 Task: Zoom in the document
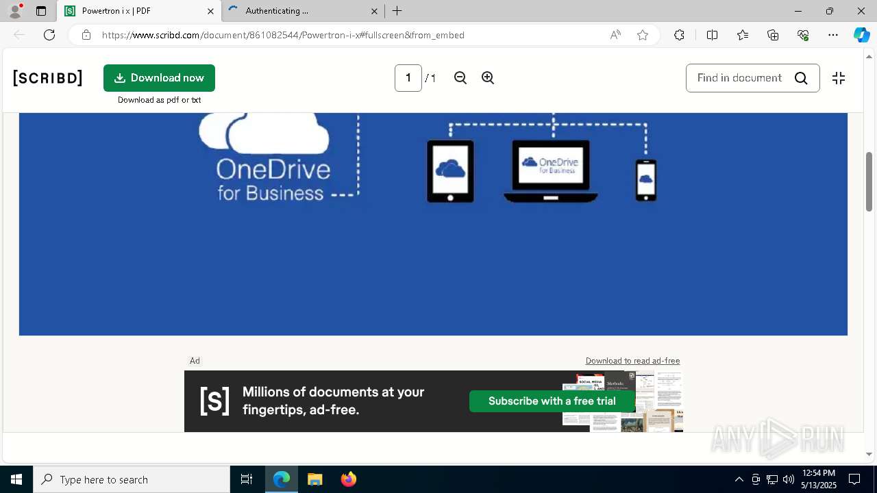488,78
